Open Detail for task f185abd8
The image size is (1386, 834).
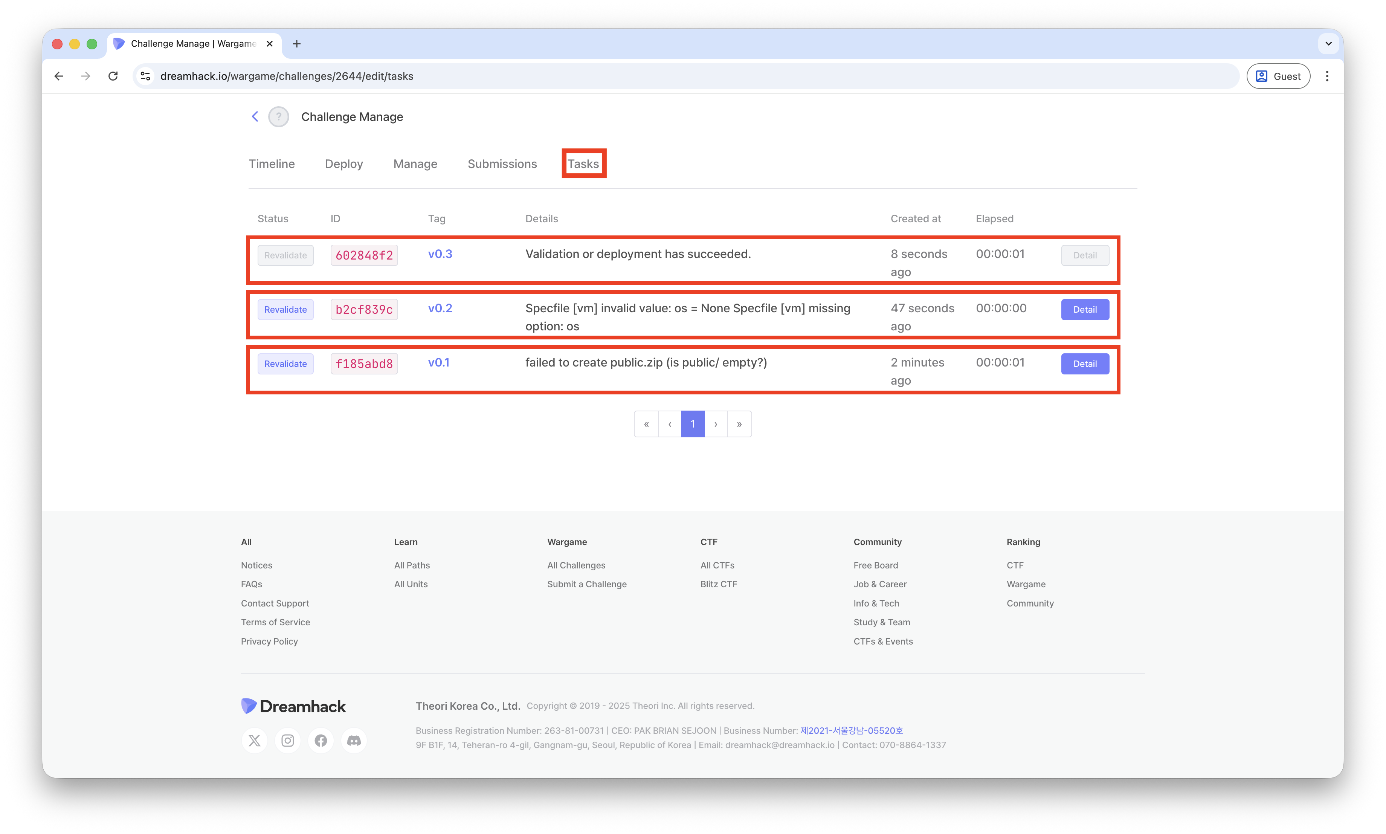[1084, 364]
